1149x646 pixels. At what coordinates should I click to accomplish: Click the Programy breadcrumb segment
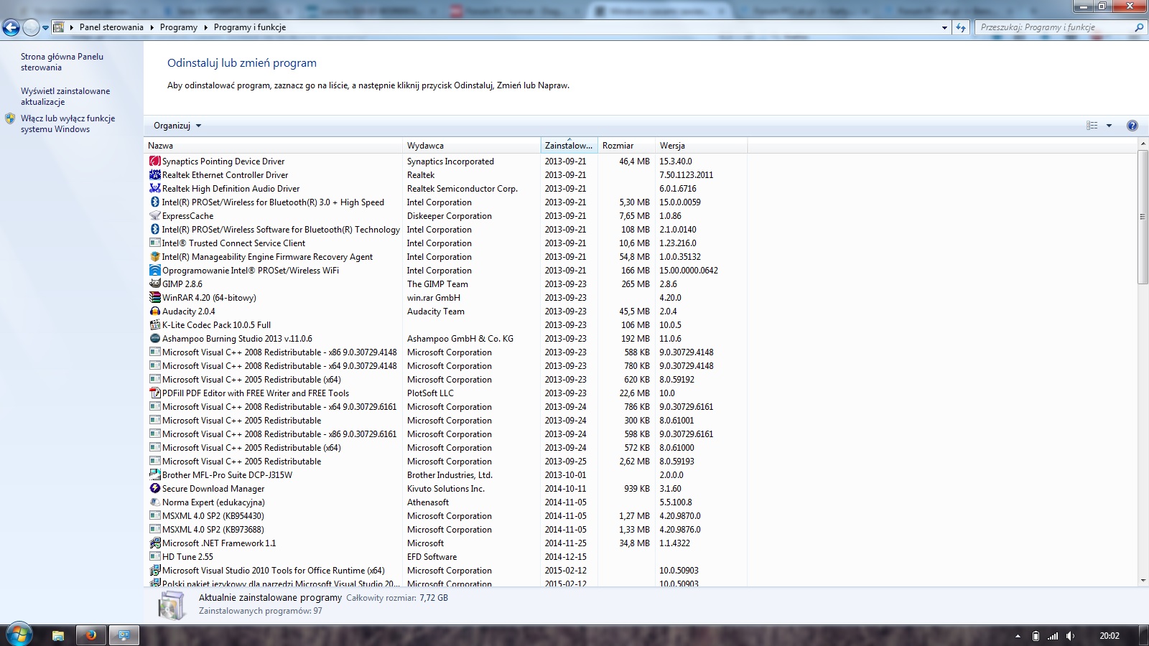pos(179,27)
